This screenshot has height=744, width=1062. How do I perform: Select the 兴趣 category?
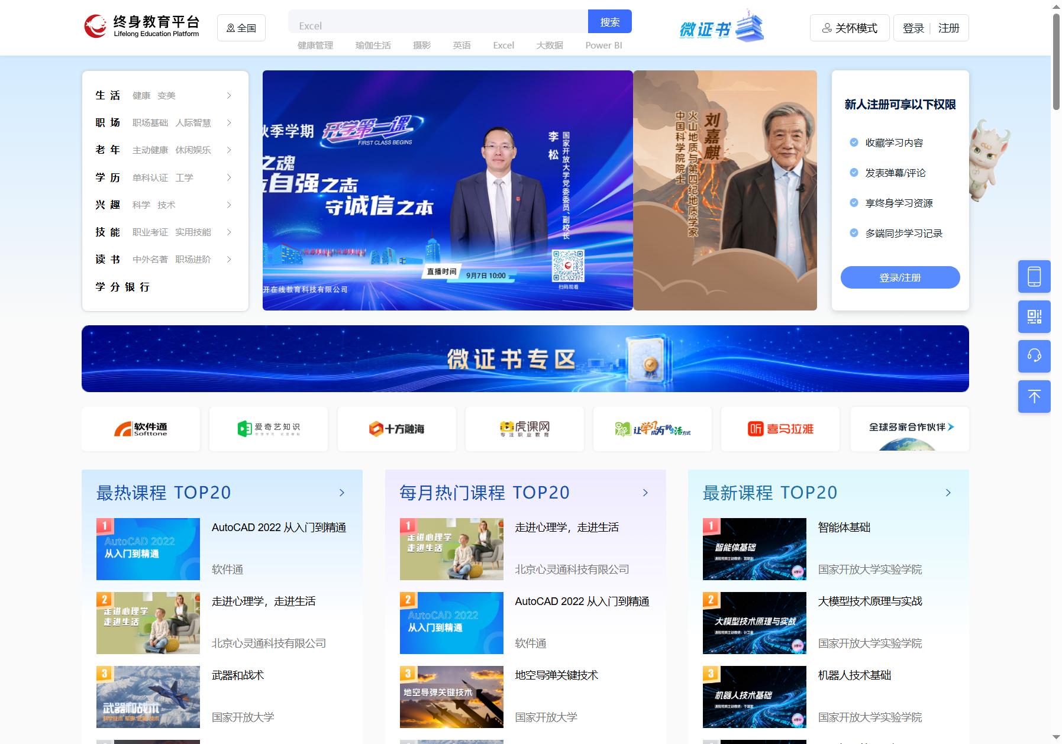click(x=108, y=205)
